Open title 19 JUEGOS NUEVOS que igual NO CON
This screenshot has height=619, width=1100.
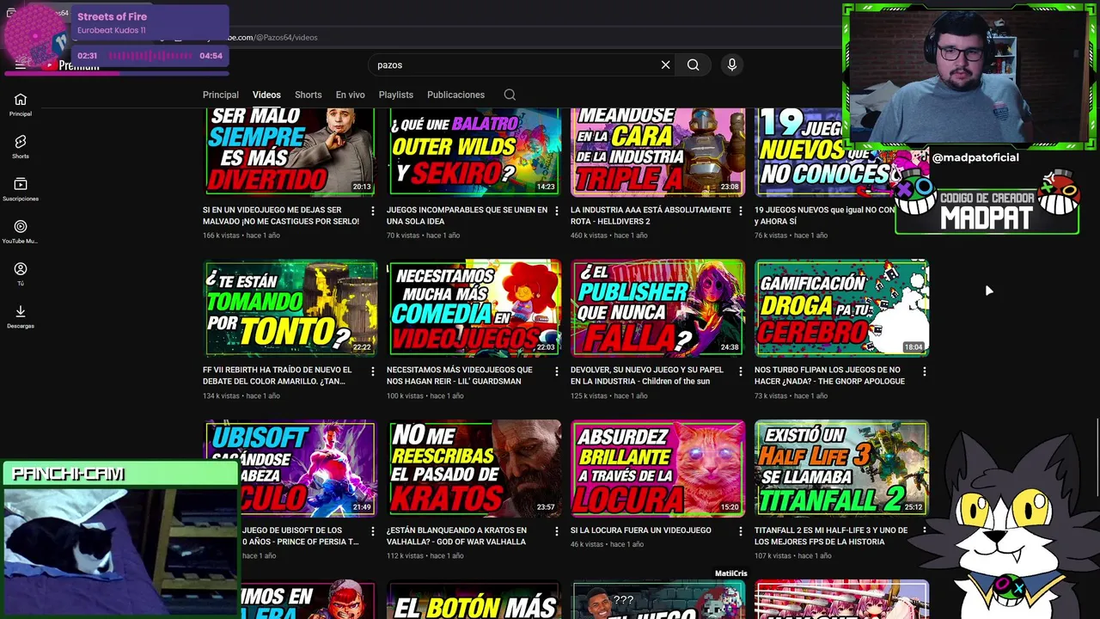pos(824,215)
